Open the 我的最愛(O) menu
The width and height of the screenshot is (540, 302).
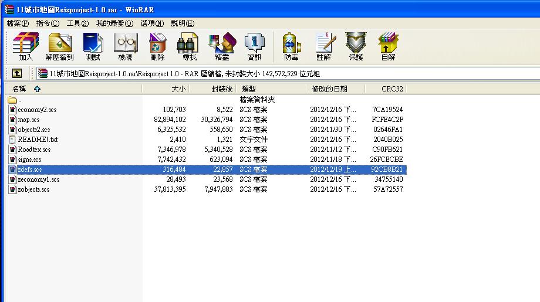click(114, 23)
